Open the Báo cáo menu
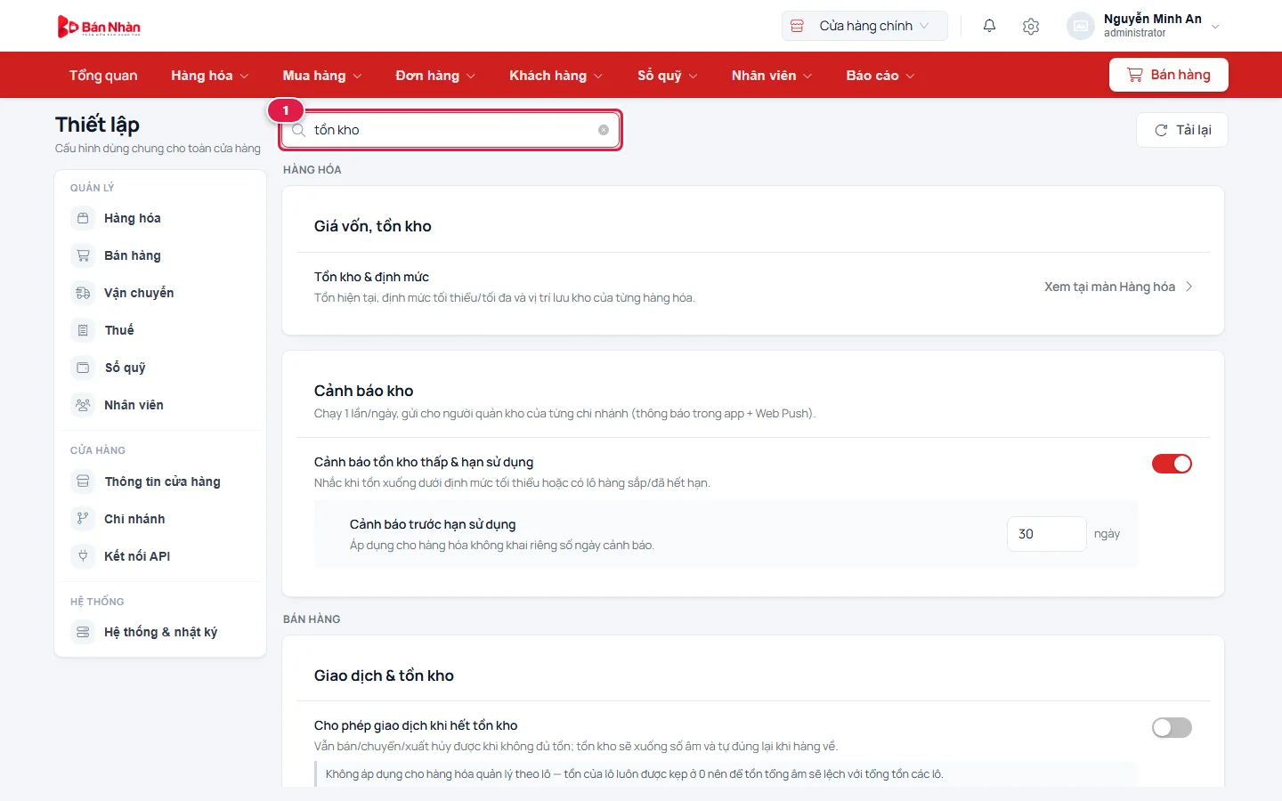1282x801 pixels. pyautogui.click(x=880, y=76)
